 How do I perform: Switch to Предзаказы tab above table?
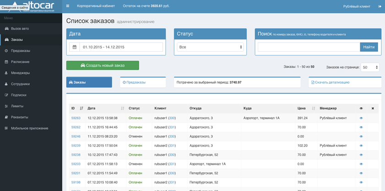[143, 82]
